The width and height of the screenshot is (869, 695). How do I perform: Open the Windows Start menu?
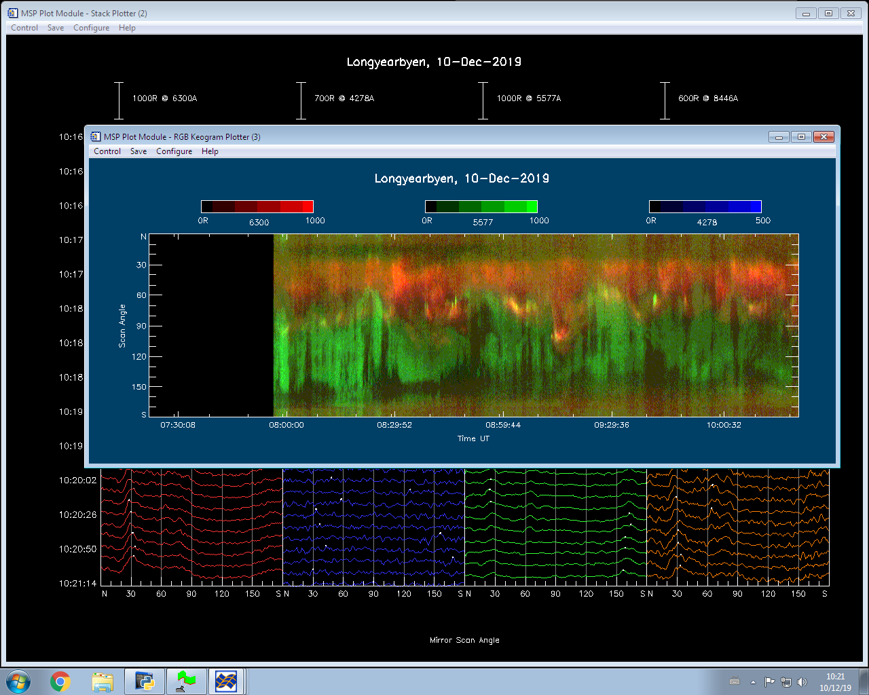click(x=18, y=681)
